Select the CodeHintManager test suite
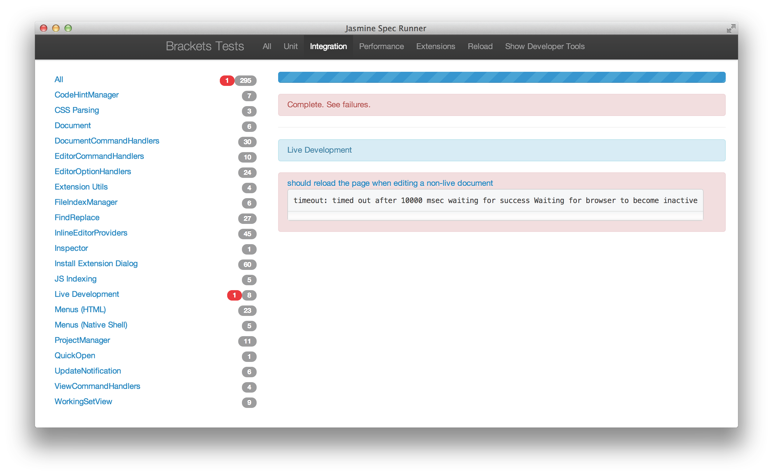773x476 pixels. click(x=87, y=95)
